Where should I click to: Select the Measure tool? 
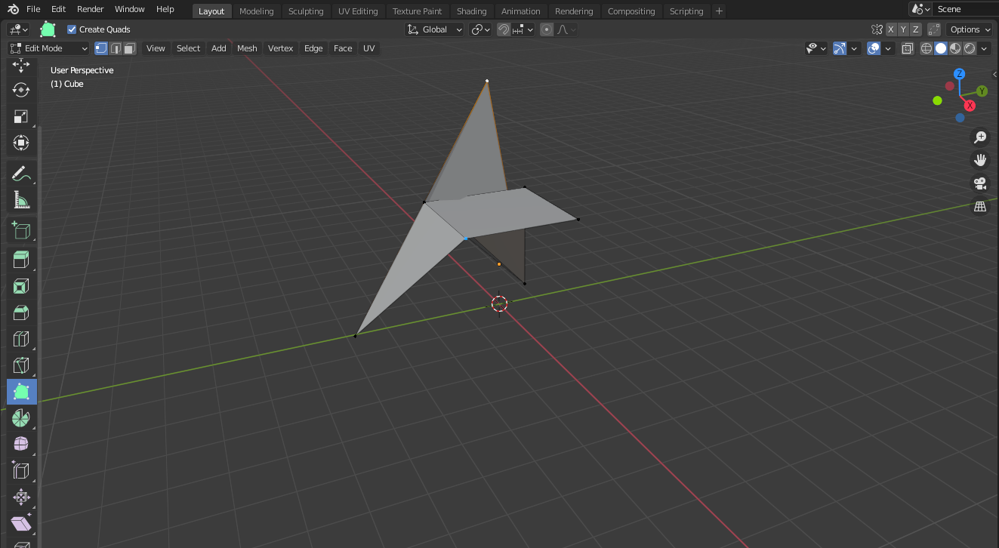click(21, 200)
